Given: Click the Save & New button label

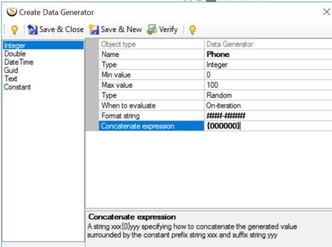Looking at the screenshot, I should [122, 29].
